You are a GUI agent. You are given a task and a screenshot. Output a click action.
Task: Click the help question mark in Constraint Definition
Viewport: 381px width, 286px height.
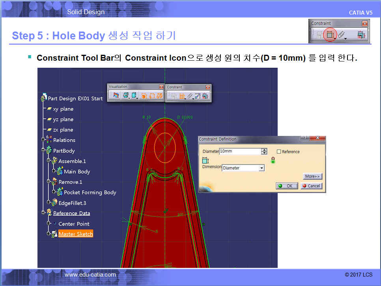tap(304, 139)
